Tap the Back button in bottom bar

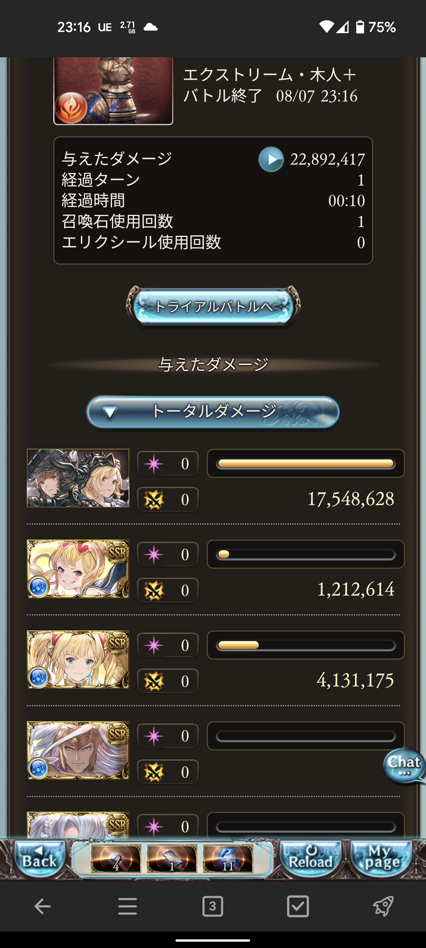[x=40, y=859]
